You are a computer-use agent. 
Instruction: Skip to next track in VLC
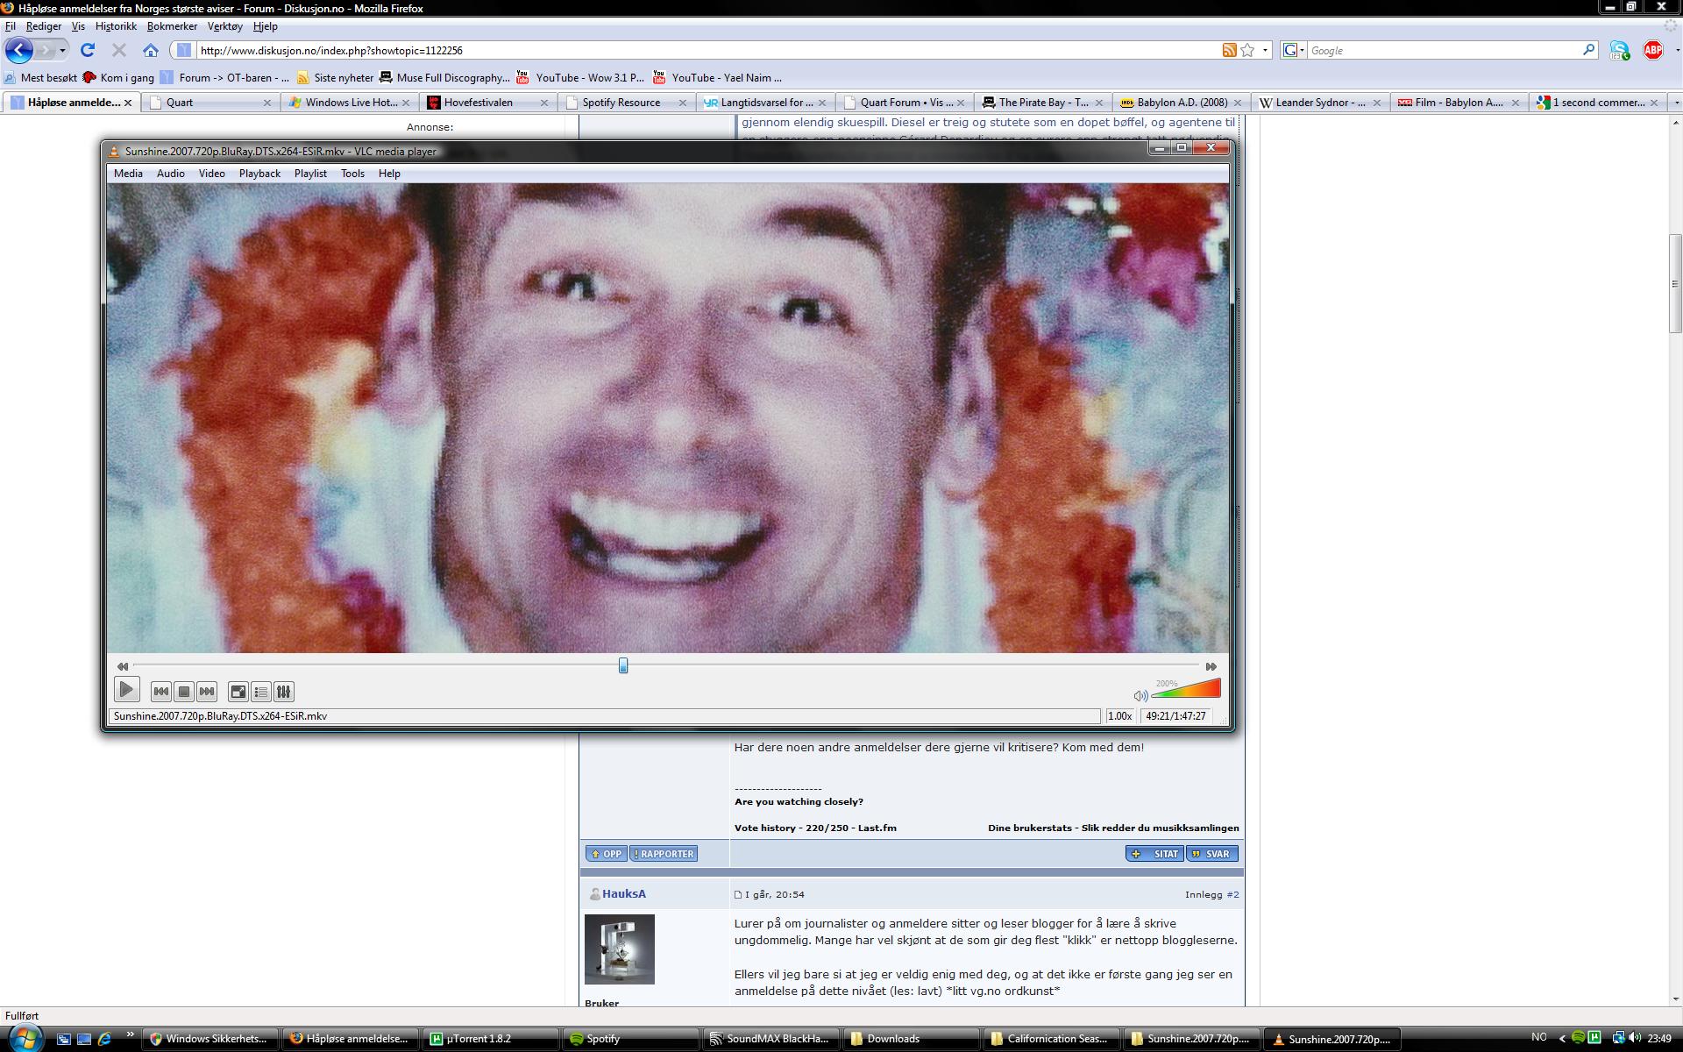point(207,692)
